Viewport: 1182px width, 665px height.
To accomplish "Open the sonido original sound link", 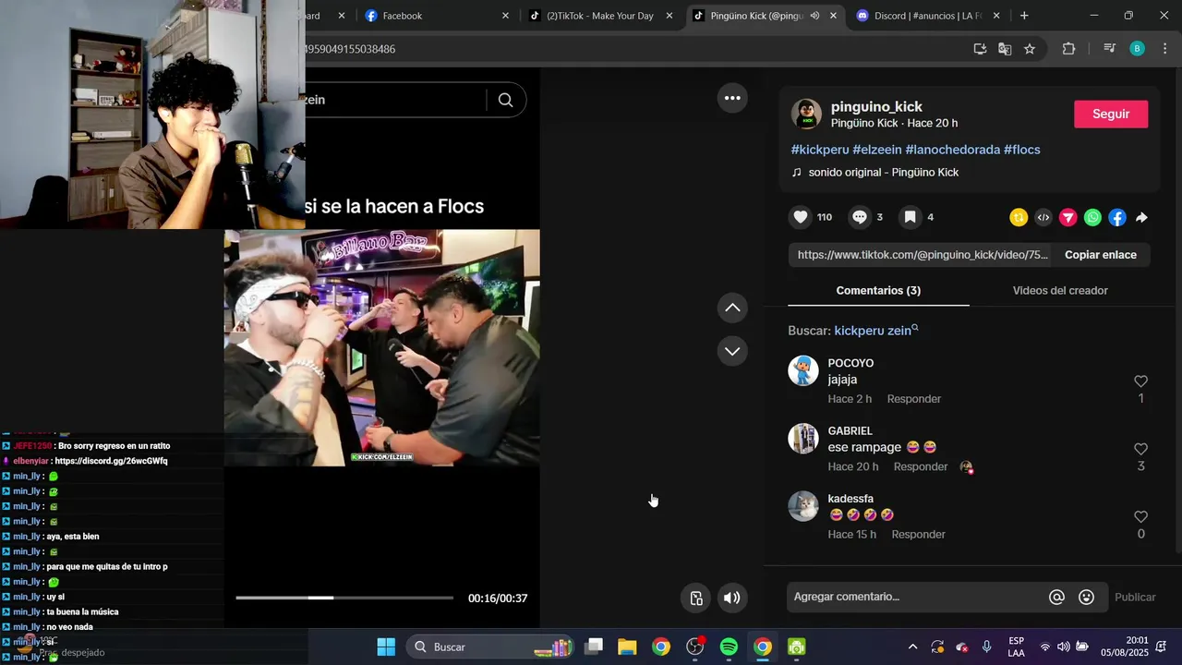I will pyautogui.click(x=884, y=173).
